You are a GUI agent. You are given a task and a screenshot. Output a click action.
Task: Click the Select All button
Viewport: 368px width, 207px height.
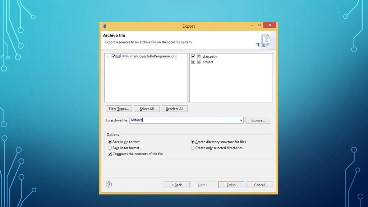click(147, 109)
